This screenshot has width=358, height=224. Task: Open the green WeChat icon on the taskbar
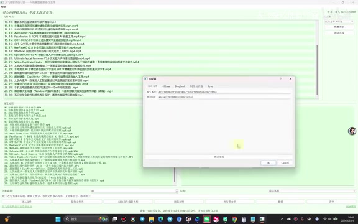[206, 219]
